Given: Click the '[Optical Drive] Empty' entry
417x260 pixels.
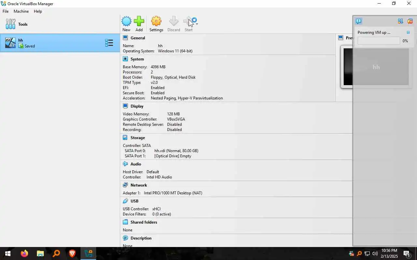Looking at the screenshot, I should pyautogui.click(x=173, y=156).
